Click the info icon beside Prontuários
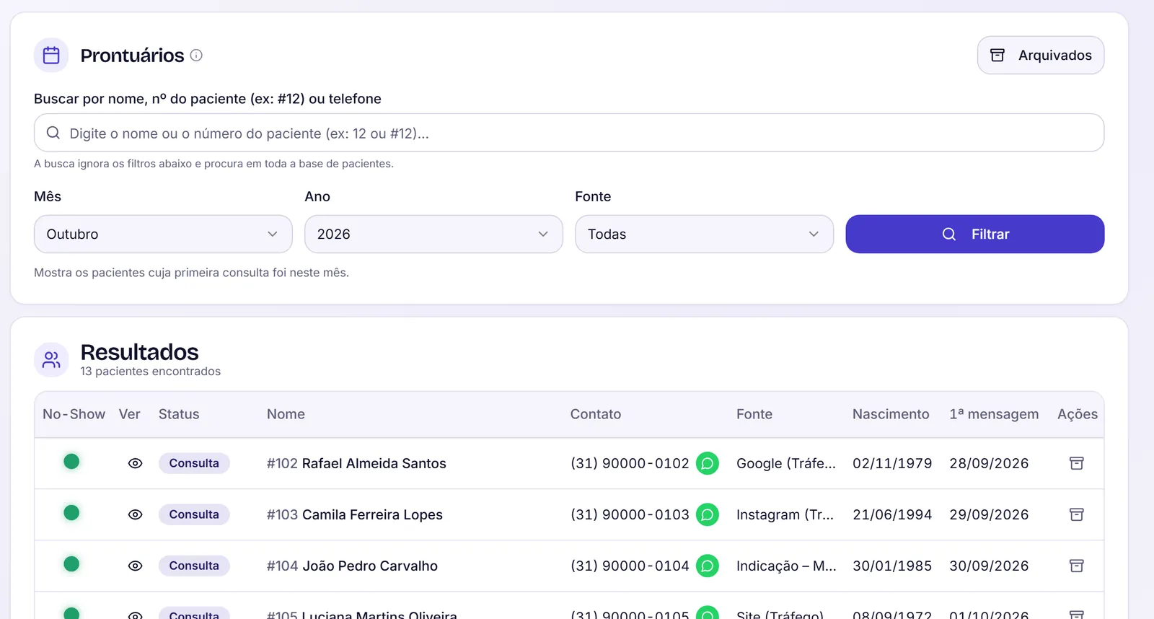The height and width of the screenshot is (619, 1154). click(196, 55)
